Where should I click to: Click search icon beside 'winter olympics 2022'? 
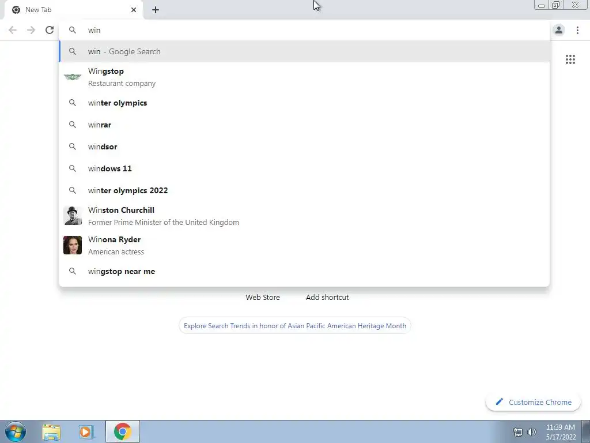tap(73, 190)
